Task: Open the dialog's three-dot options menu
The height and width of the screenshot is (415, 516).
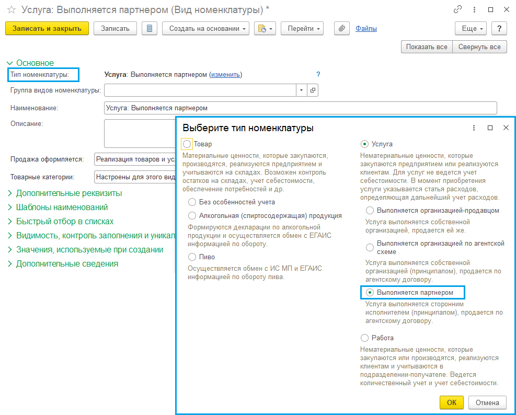Action: point(474,128)
